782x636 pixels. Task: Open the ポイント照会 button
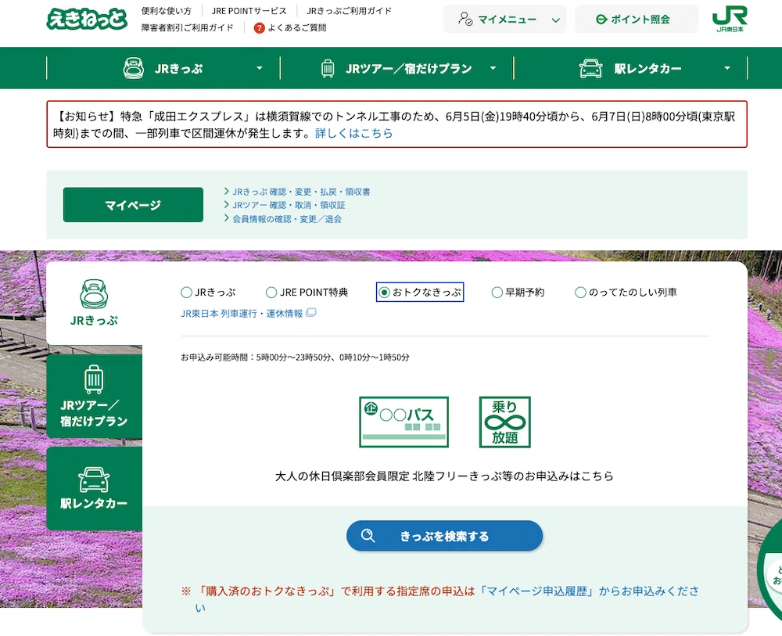click(x=637, y=20)
